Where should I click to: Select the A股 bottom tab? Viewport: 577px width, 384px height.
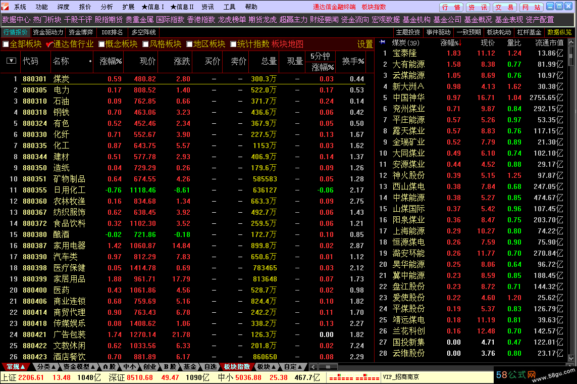[x=109, y=367]
